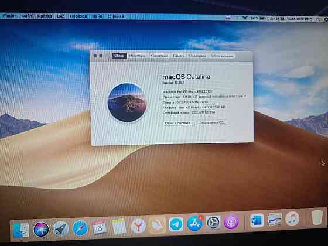Open iTunes music icon in Dock
Image resolution: width=328 pixels, height=246 pixels.
click(292, 218)
